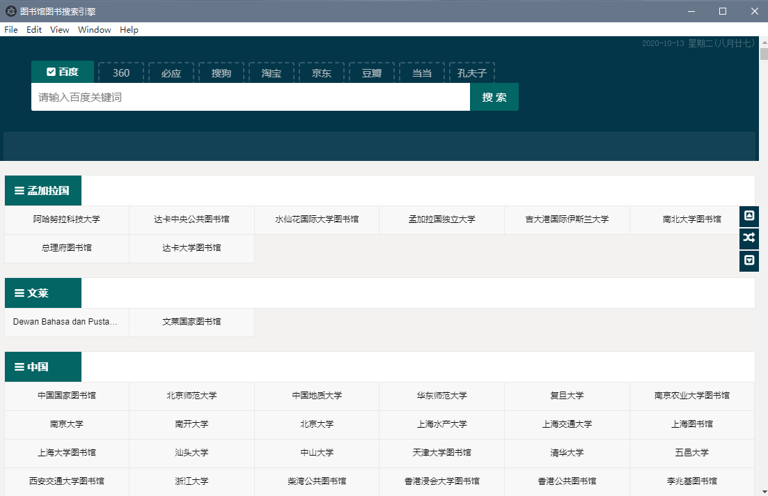Click the scroll-to-bottom icon in right sidebar
768x496 pixels.
point(749,261)
